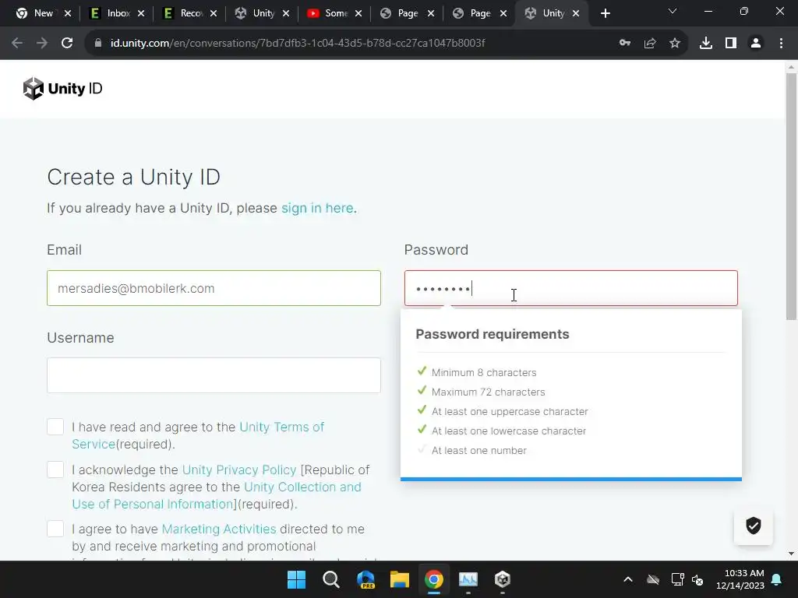Open File Explorer from the taskbar
The image size is (798, 598).
400,579
